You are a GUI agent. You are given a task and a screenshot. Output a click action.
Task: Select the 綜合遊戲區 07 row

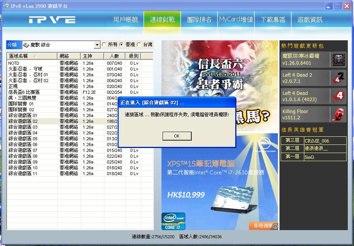(80, 150)
